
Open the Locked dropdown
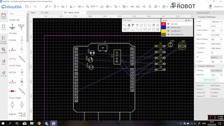(x=216, y=62)
